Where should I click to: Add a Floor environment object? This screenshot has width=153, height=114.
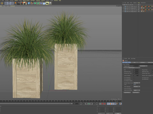point(44,3)
